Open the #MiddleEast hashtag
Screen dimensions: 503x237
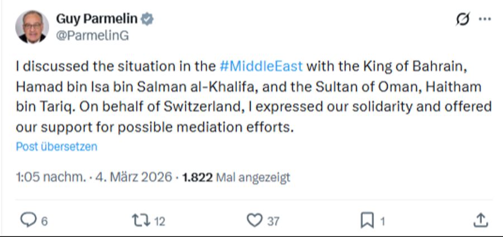(262, 66)
